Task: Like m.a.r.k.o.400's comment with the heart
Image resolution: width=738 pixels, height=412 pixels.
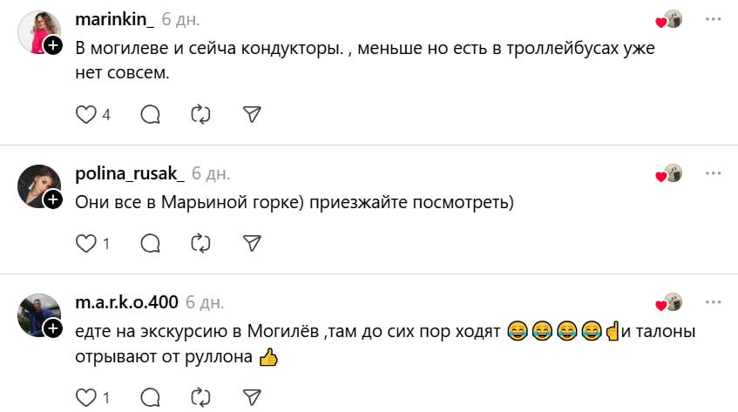Action: tap(85, 398)
